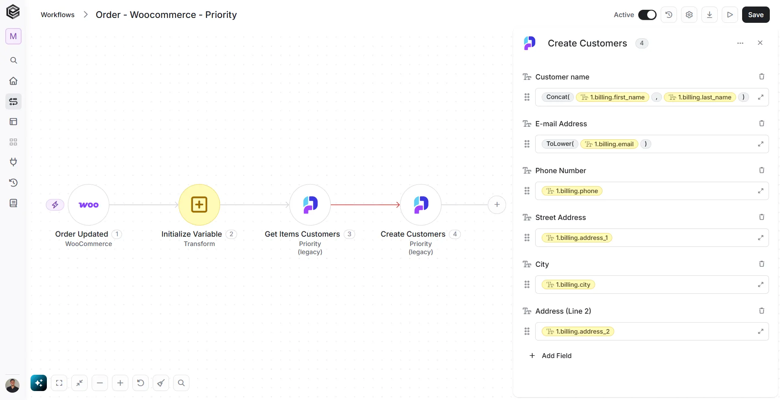Open workflow settings gear icon

[x=689, y=15]
